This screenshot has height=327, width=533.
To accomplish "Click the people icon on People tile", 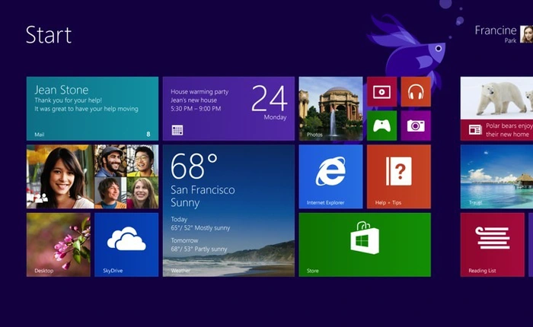I will (x=41, y=198).
